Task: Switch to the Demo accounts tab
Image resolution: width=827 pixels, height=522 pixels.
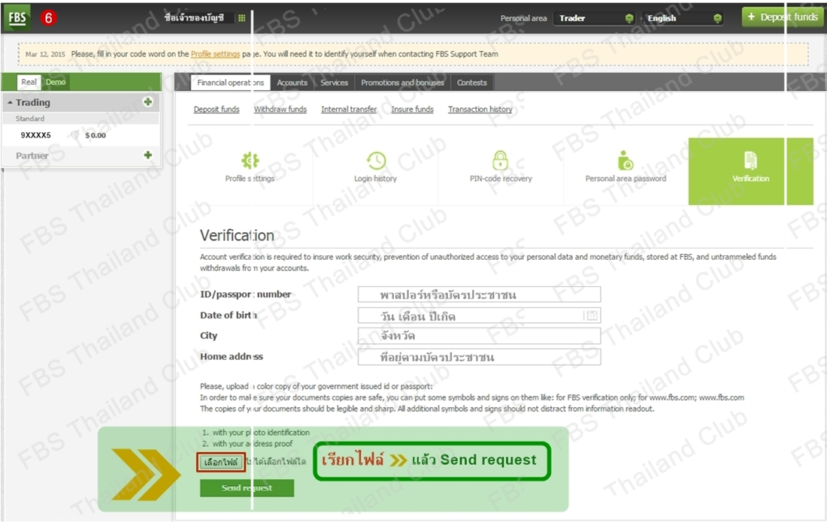Action: (x=56, y=82)
